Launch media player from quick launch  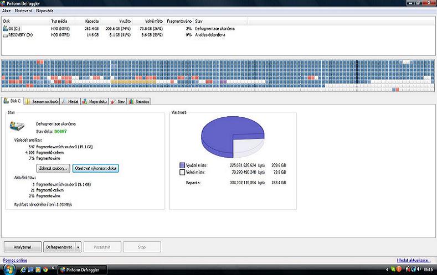[38, 269]
